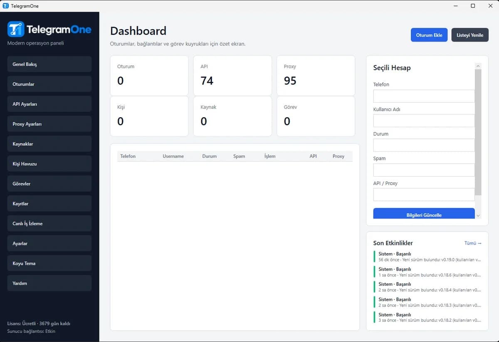This screenshot has width=499, height=342.
Task: Click the Kişi stat card
Action: pos(149,116)
